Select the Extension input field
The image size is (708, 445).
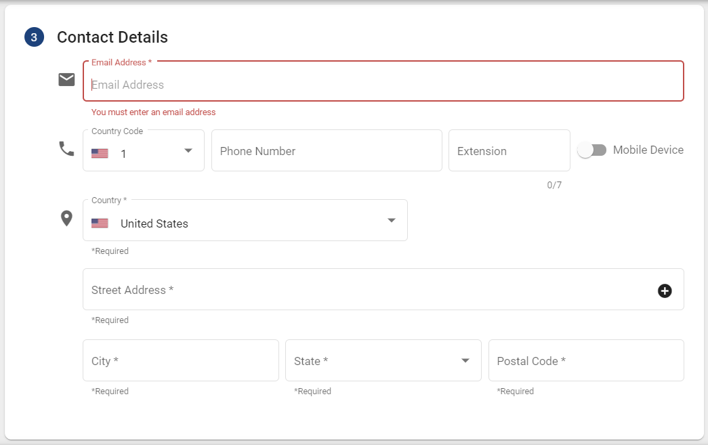[509, 151]
